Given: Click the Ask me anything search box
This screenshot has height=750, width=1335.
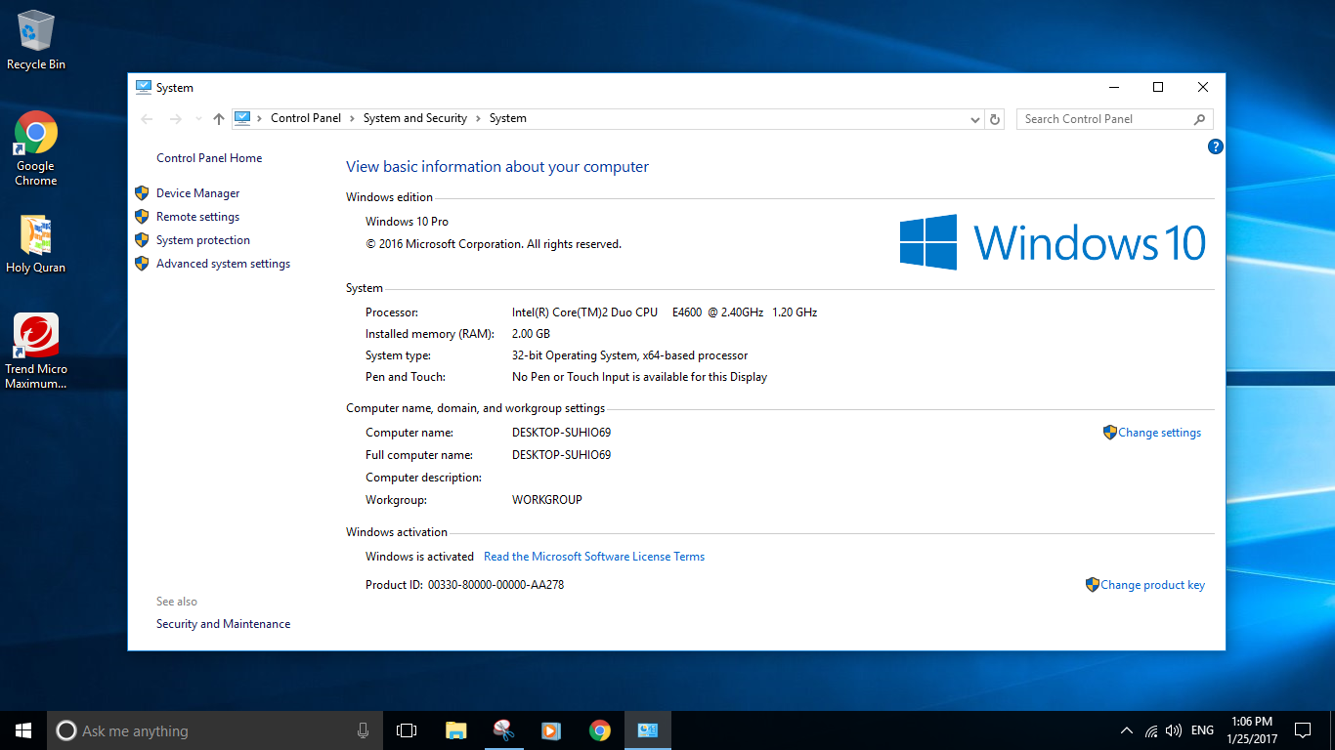Looking at the screenshot, I should 215,730.
